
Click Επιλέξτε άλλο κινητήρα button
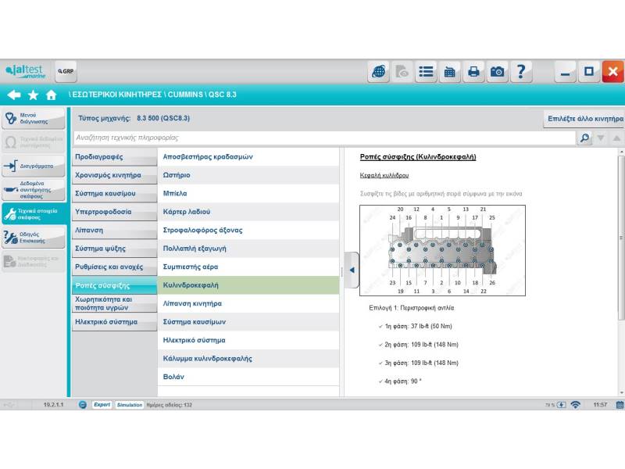tap(584, 120)
